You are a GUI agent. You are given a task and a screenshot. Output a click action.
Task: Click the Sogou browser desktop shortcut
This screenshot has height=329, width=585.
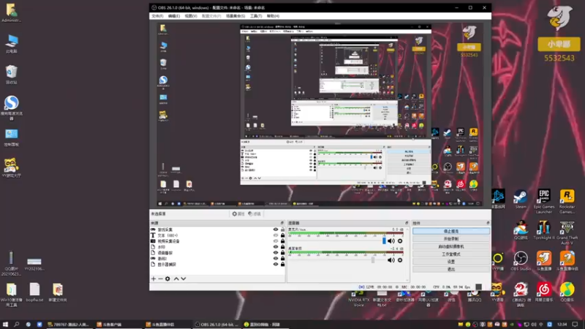tap(12, 107)
